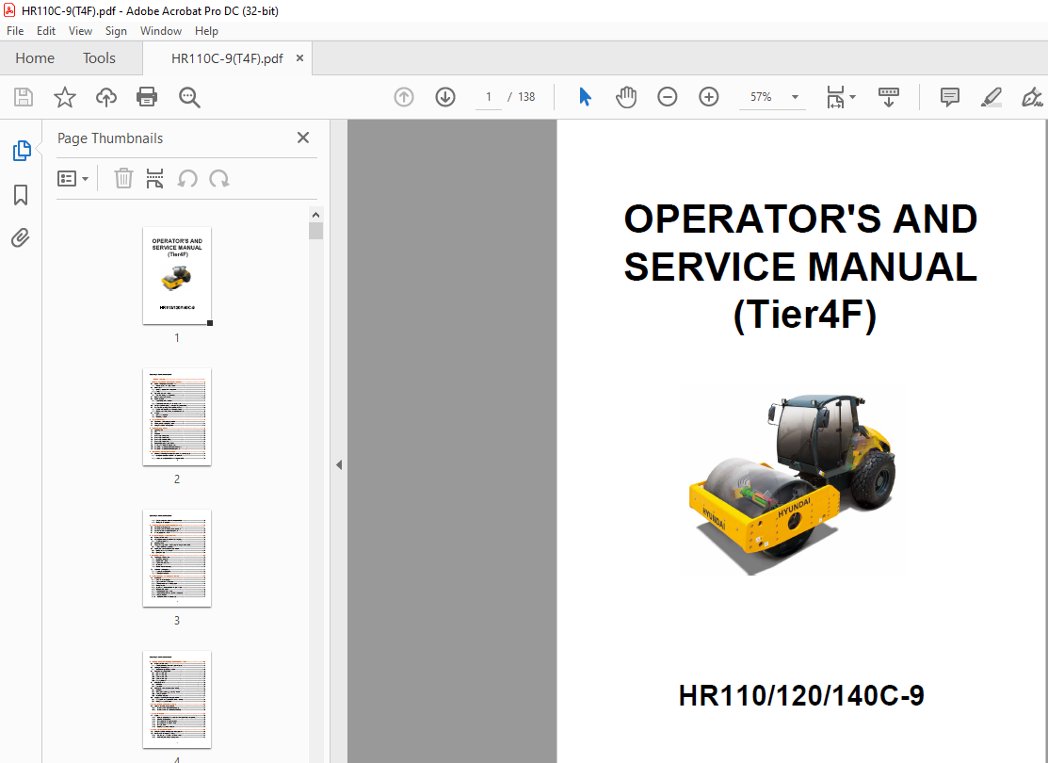Go to next page arrow
The height and width of the screenshot is (763, 1048).
(x=445, y=97)
